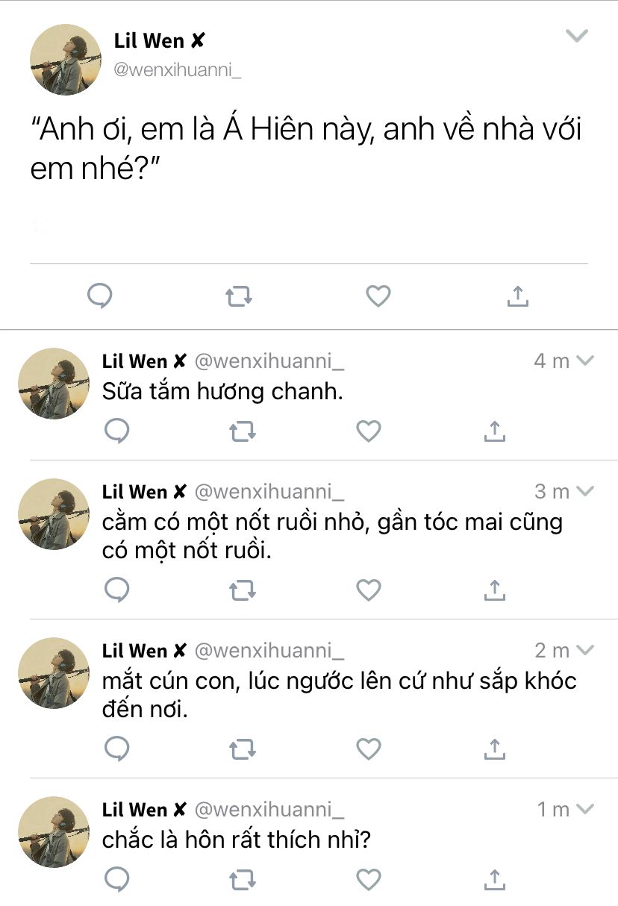Retweet the main "Anh ơi" tweet
The image size is (618, 906).
239,297
